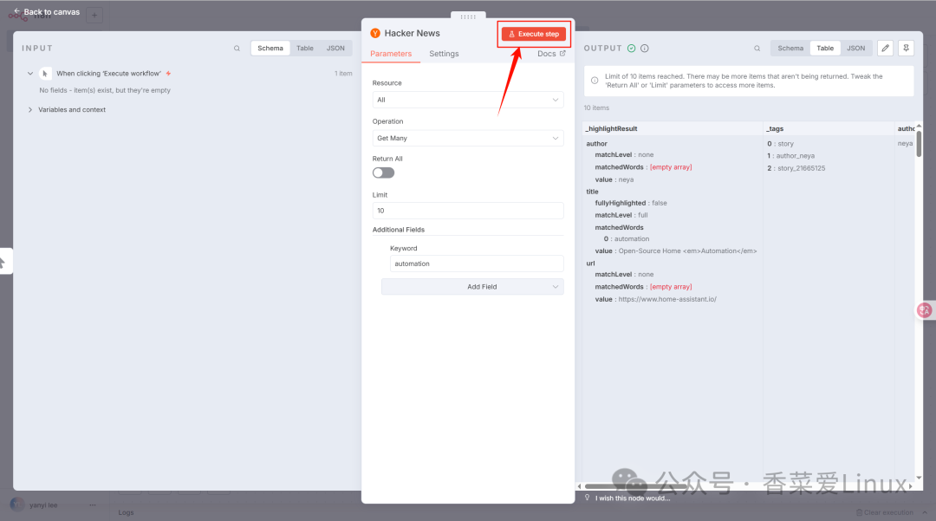
Task: Click the cursor icon on the left edge
Action: pyautogui.click(x=3, y=262)
